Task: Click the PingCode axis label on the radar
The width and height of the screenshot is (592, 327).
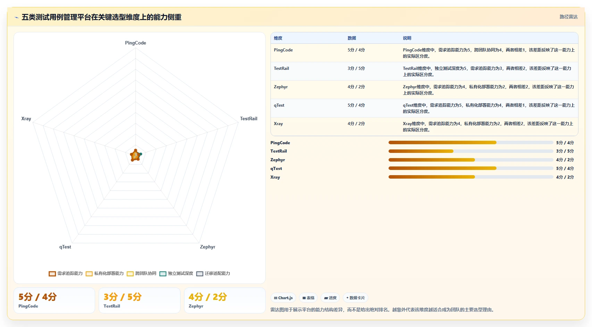Action: (135, 43)
